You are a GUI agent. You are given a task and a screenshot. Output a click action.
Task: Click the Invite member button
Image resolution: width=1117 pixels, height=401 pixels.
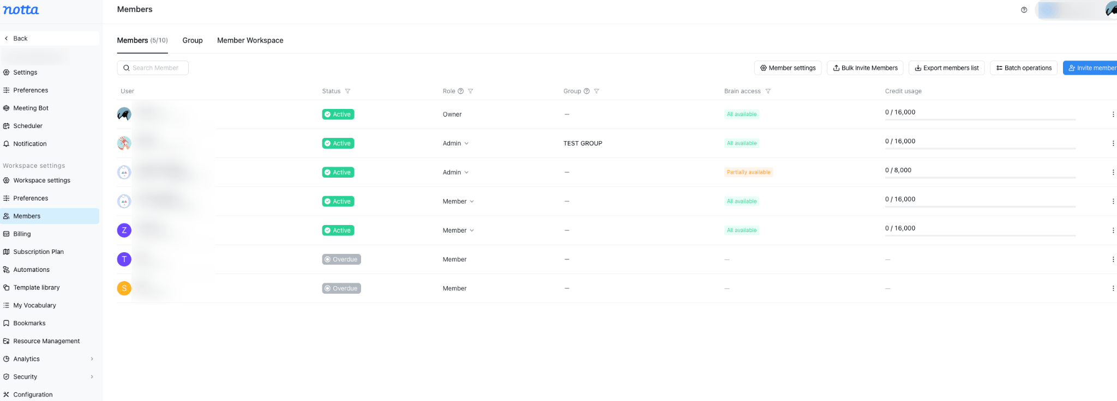tap(1091, 68)
